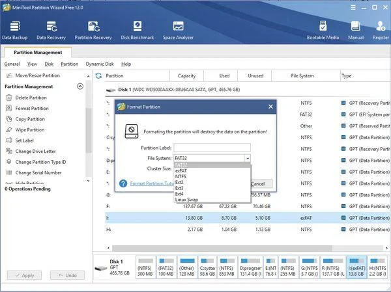The width and height of the screenshot is (391, 292).
Task: Open Partition Recovery wizard
Action: coord(93,31)
